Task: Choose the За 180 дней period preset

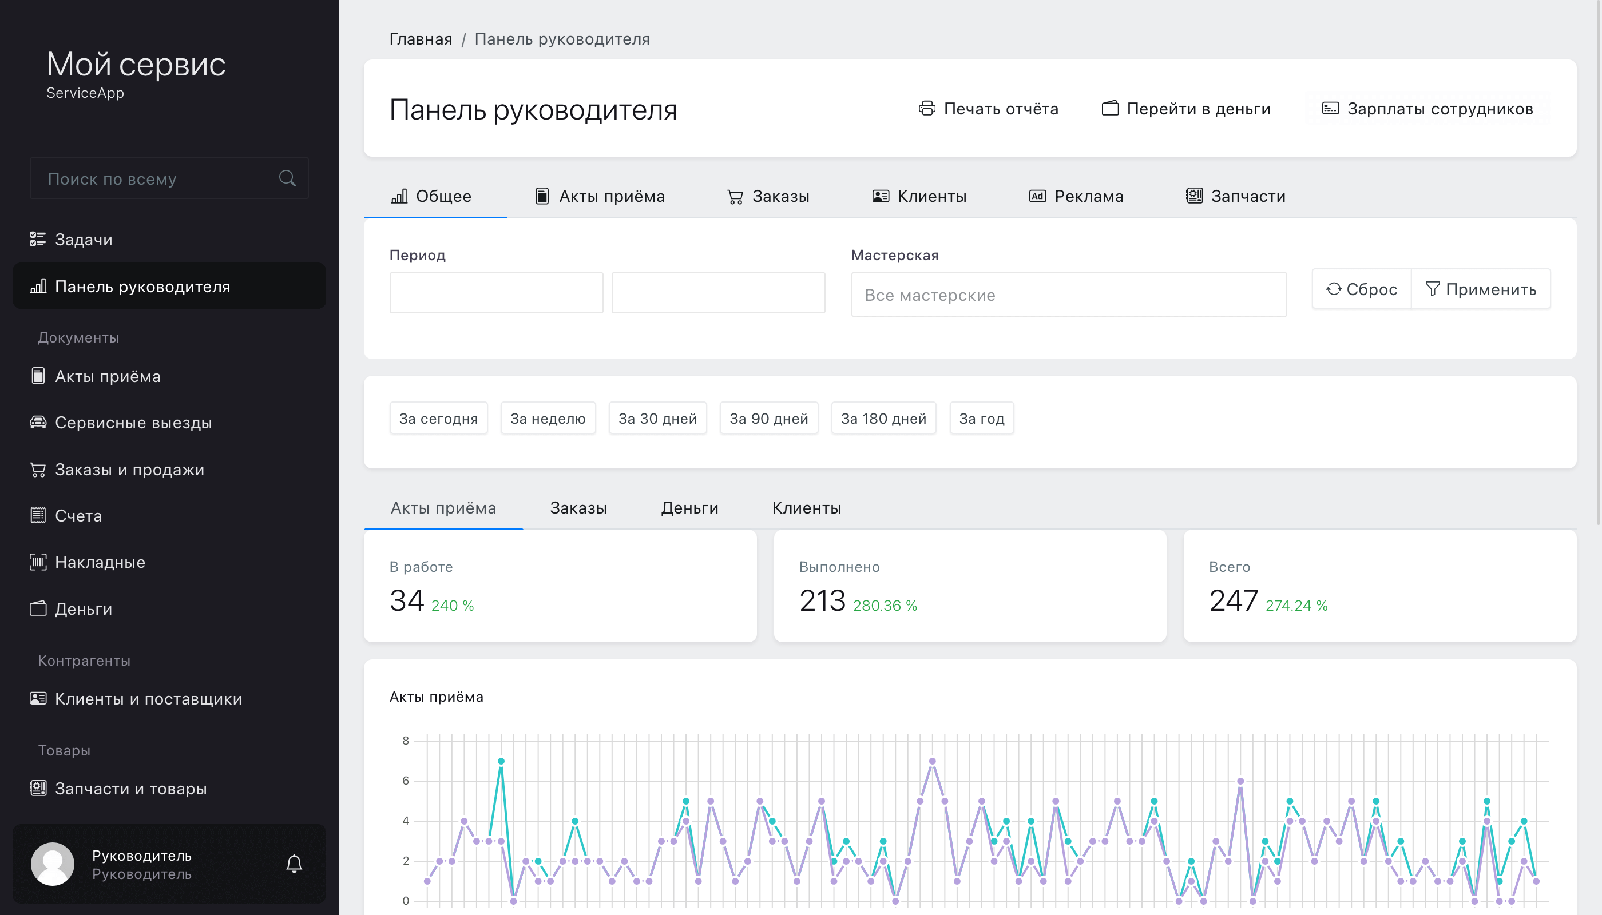Action: point(883,419)
